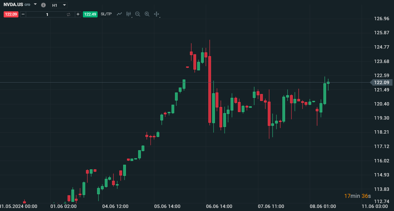
Task: Click the red 122.09 sell price button
Action: click(11, 14)
